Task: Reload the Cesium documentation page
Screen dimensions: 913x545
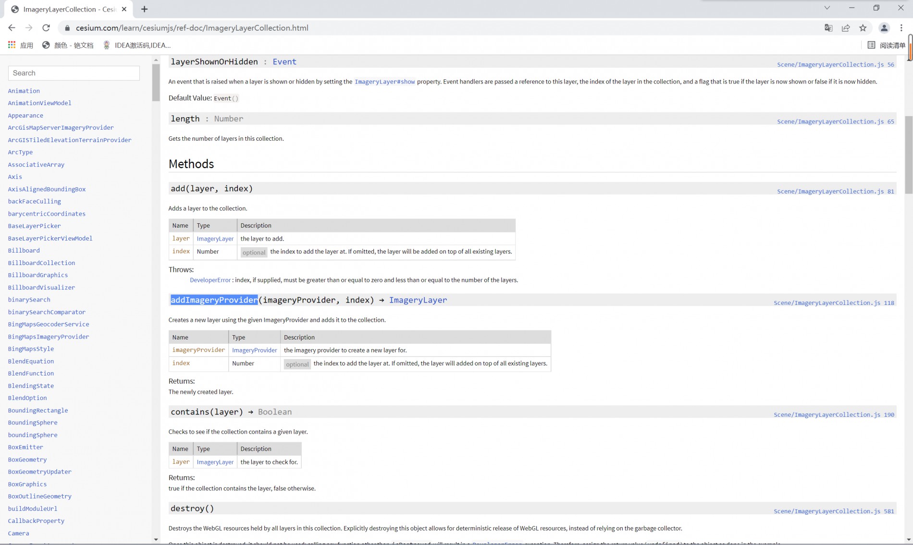Action: pyautogui.click(x=46, y=28)
